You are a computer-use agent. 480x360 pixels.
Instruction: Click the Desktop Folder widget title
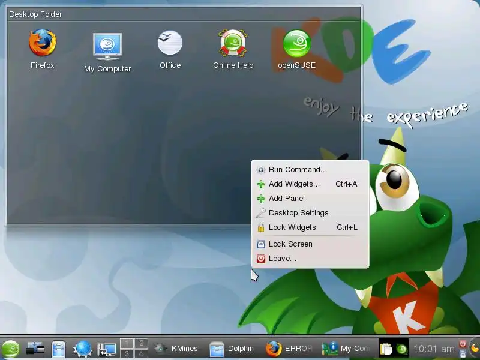(x=35, y=14)
